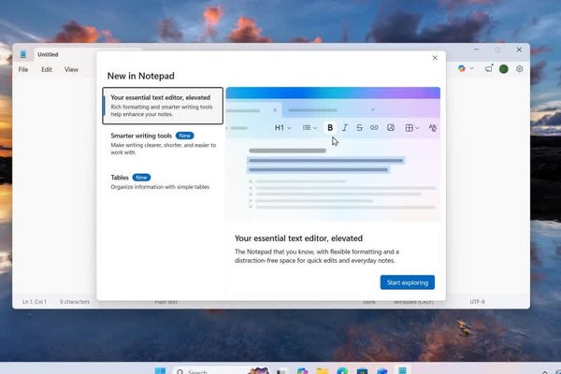Open File Explorer from the taskbar
Image resolution: width=561 pixels, height=374 pixels.
click(x=322, y=371)
